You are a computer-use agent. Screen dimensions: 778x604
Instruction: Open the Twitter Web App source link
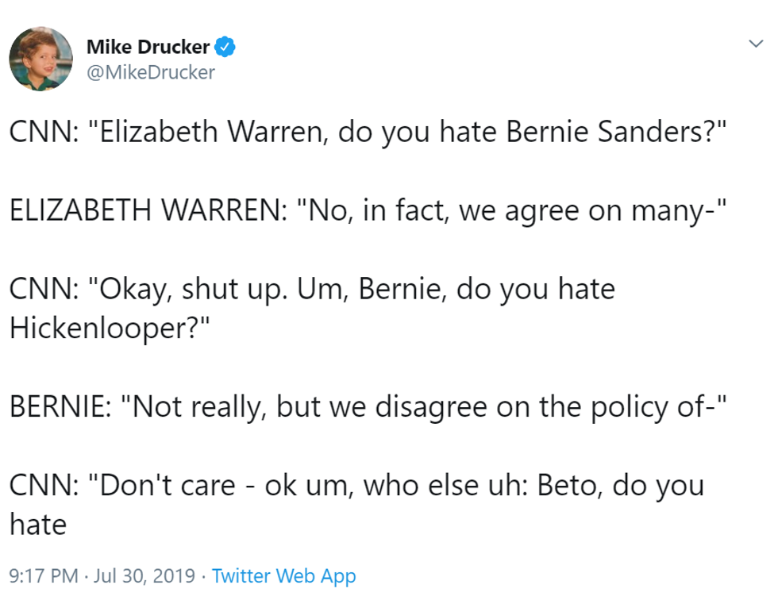click(284, 575)
